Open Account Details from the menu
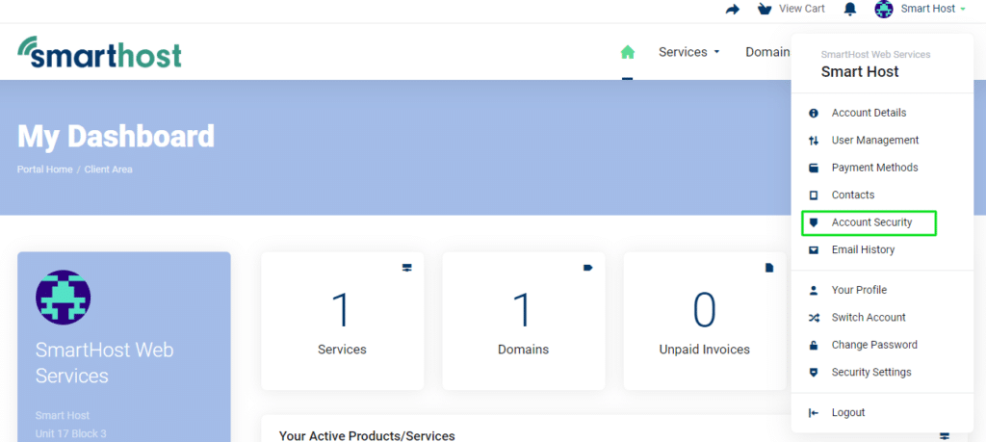 [x=869, y=114]
